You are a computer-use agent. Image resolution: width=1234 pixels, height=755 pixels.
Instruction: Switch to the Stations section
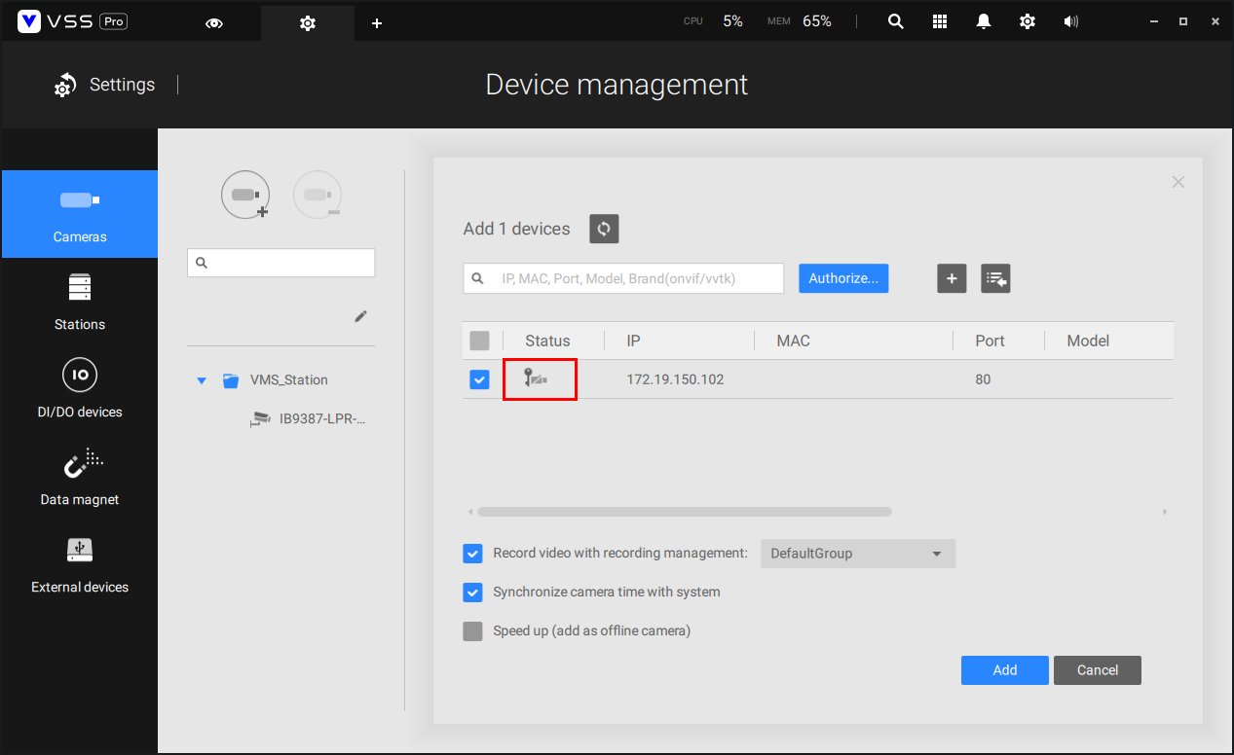pyautogui.click(x=80, y=302)
